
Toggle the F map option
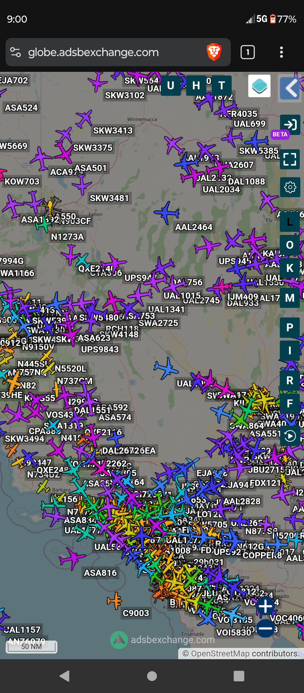pyautogui.click(x=290, y=403)
